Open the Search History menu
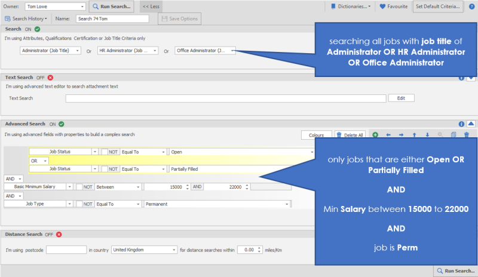 (x=27, y=19)
